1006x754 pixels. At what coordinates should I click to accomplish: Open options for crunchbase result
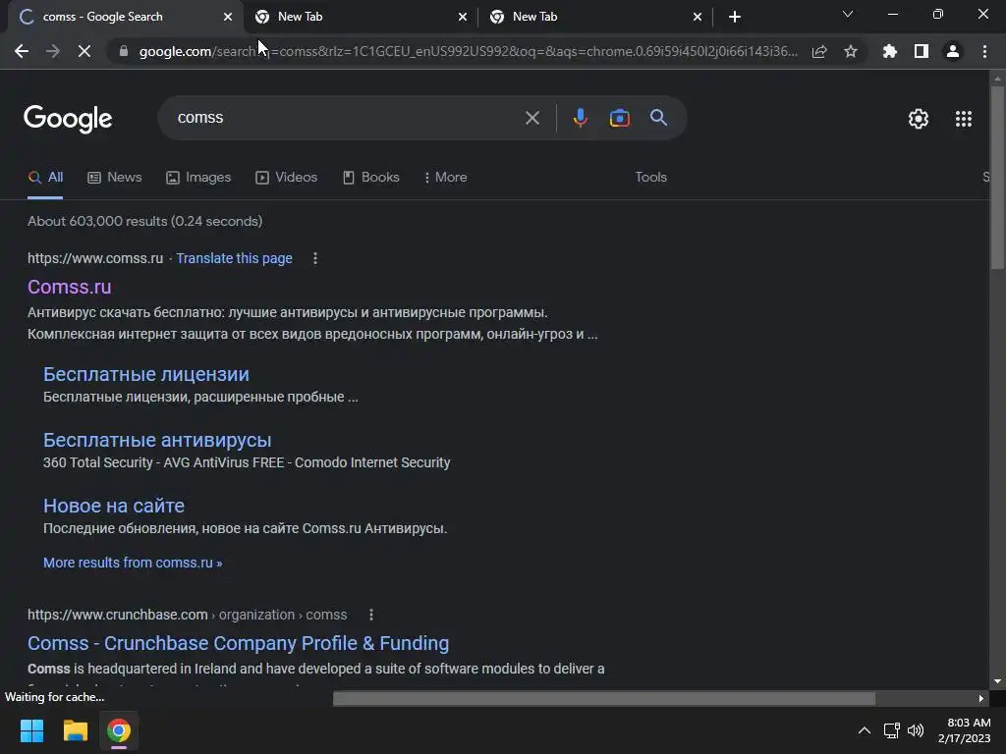370,615
